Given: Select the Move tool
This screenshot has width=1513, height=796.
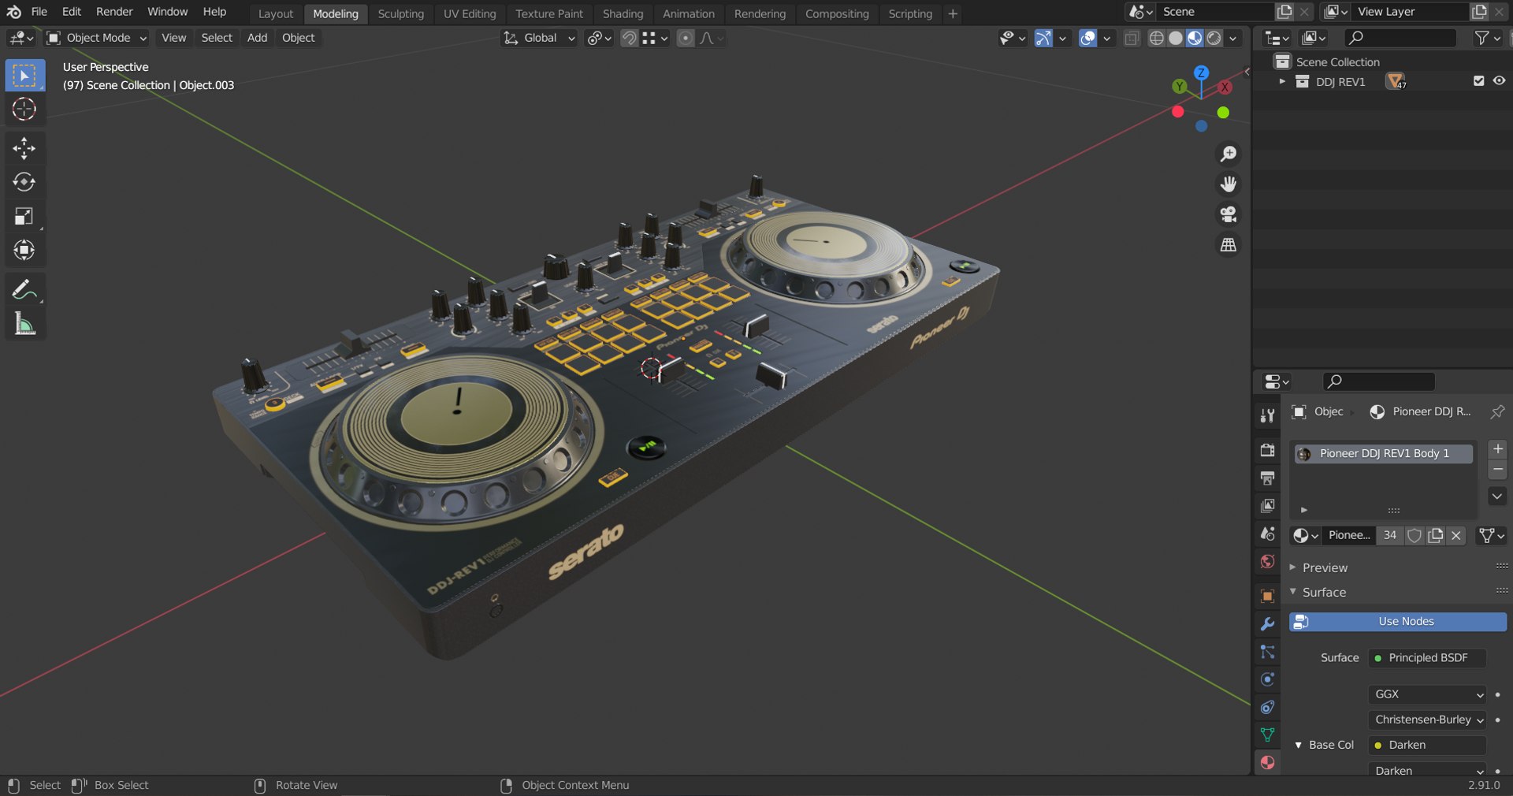Looking at the screenshot, I should tap(24, 148).
